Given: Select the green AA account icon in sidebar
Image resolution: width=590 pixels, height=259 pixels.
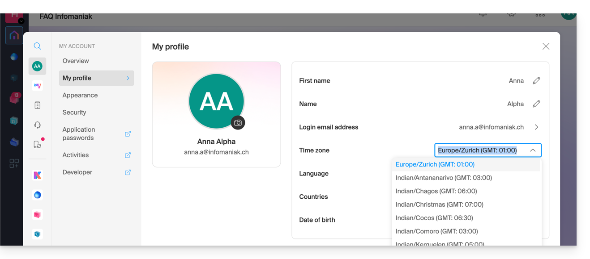Looking at the screenshot, I should [37, 66].
